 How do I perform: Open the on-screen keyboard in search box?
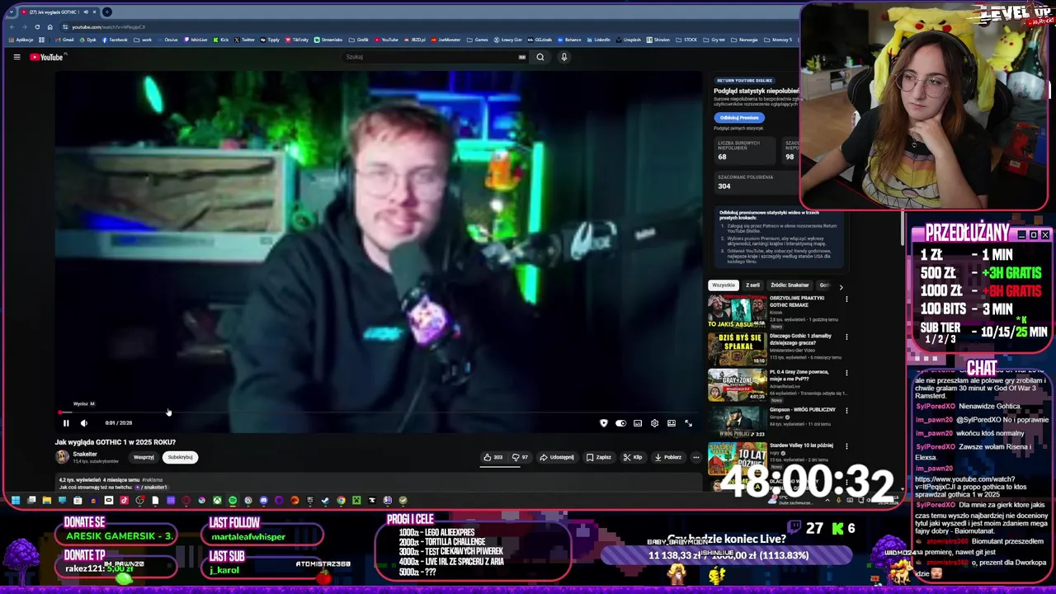click(521, 57)
